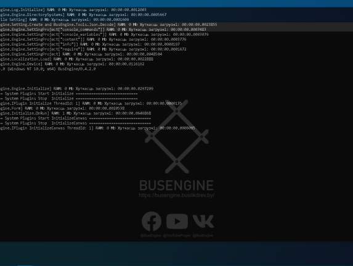The image size is (353, 266).
Task: Select the gine.Form log line
Action: pos(62,109)
